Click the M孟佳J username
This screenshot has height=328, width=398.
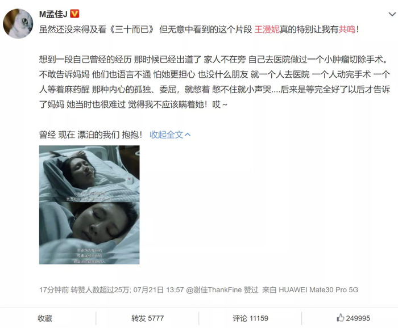click(53, 14)
